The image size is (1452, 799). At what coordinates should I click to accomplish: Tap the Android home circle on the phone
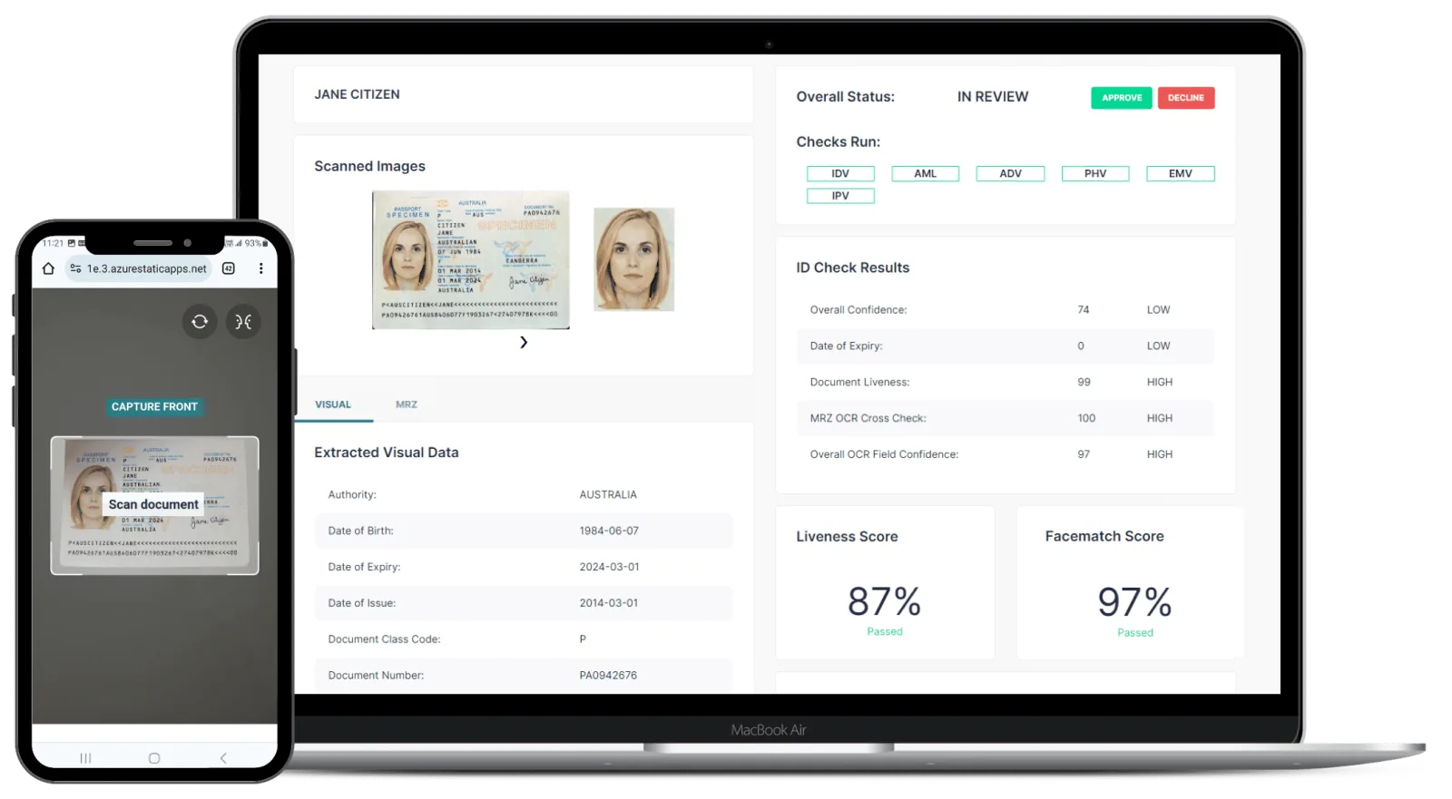pos(154,758)
